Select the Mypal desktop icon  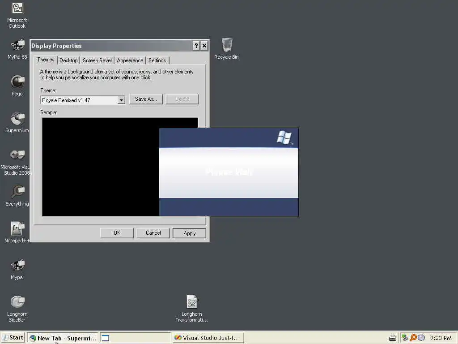click(17, 269)
